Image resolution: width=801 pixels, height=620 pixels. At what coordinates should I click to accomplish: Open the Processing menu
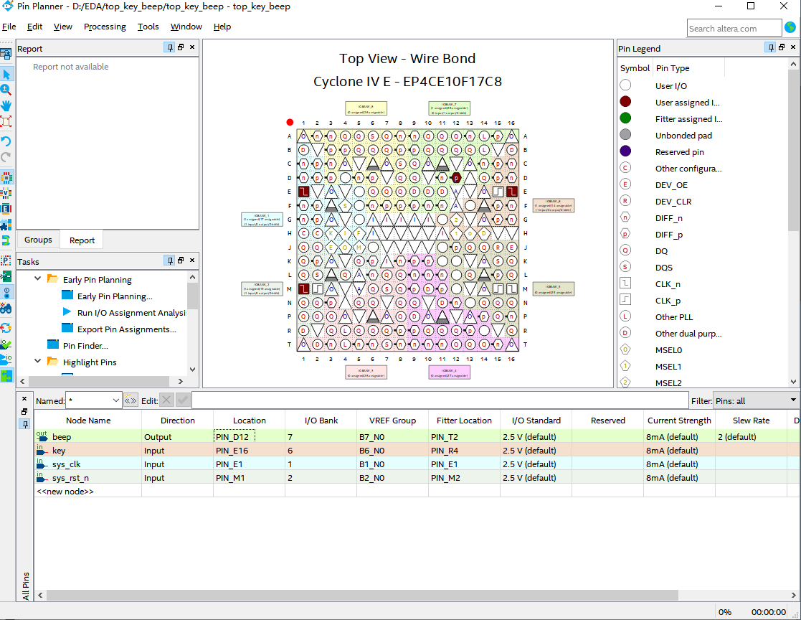tap(105, 27)
